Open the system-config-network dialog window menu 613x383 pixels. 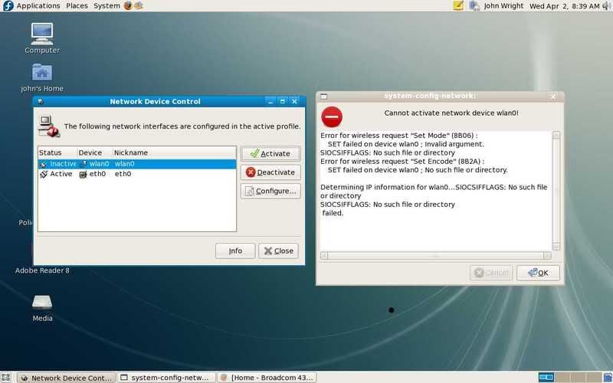[323, 97]
